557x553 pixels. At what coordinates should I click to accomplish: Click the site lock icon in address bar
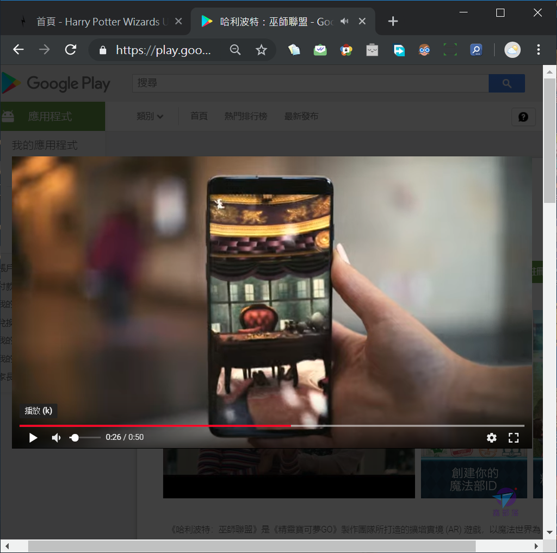103,50
